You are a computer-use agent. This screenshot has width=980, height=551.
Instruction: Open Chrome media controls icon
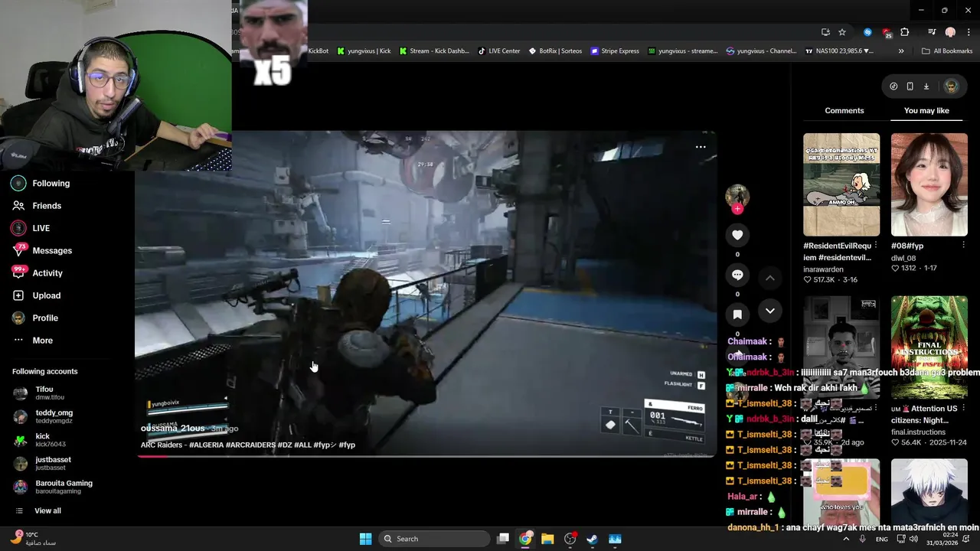coord(932,32)
